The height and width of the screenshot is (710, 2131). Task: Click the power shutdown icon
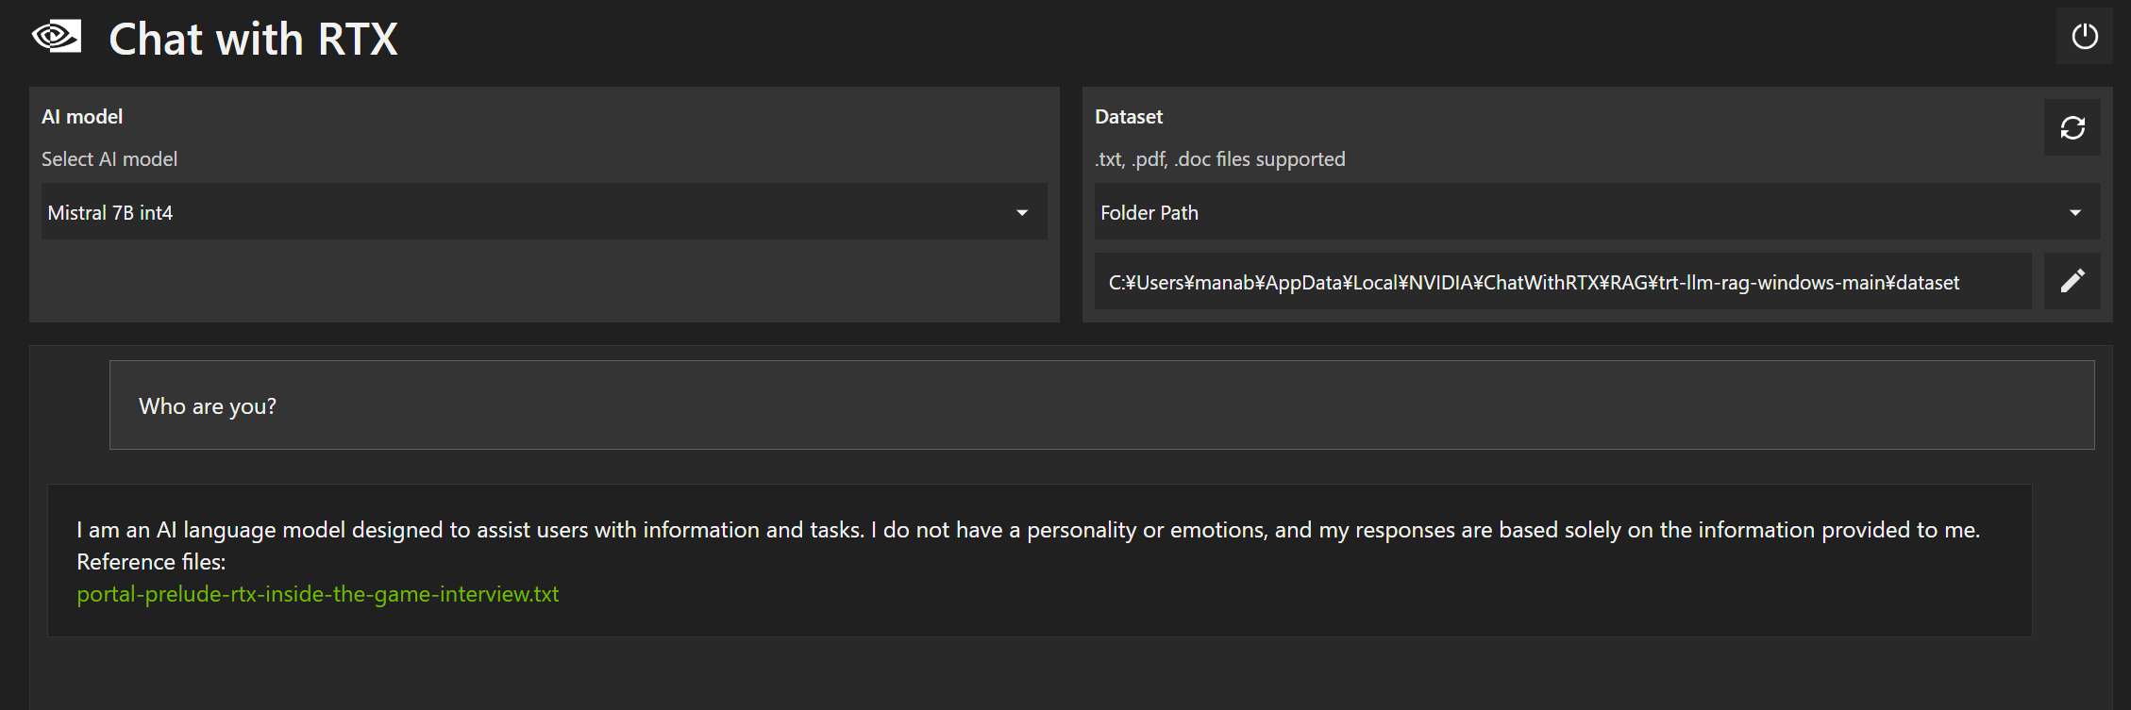[x=2084, y=37]
